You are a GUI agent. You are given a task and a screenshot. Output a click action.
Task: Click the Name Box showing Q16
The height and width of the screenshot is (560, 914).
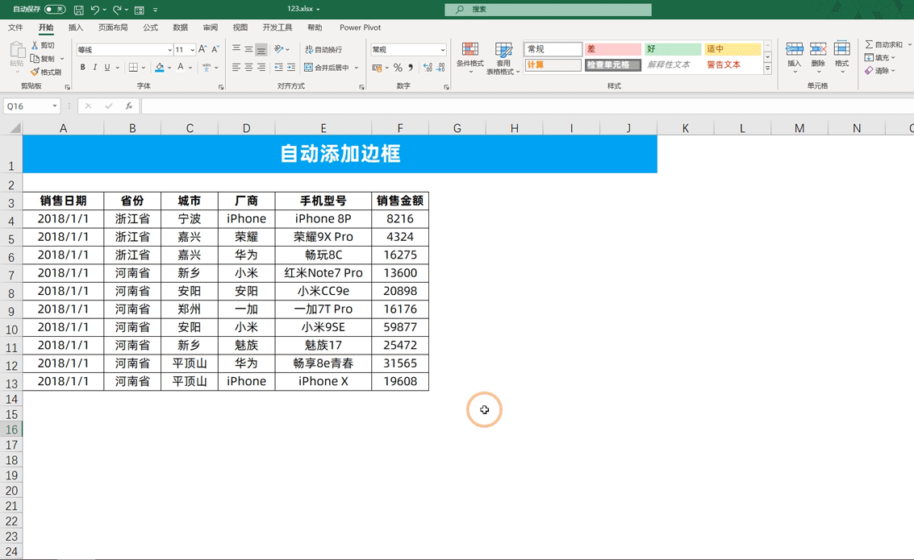click(31, 106)
